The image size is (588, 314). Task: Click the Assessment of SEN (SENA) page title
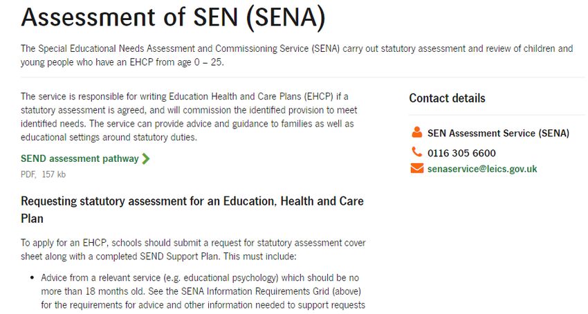(173, 17)
